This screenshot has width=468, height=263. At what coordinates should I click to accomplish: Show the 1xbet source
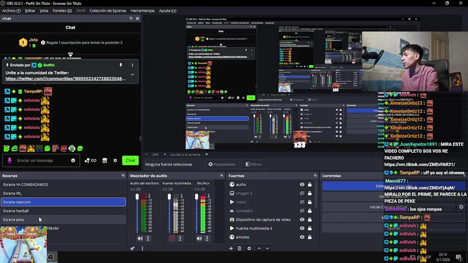click(x=302, y=202)
